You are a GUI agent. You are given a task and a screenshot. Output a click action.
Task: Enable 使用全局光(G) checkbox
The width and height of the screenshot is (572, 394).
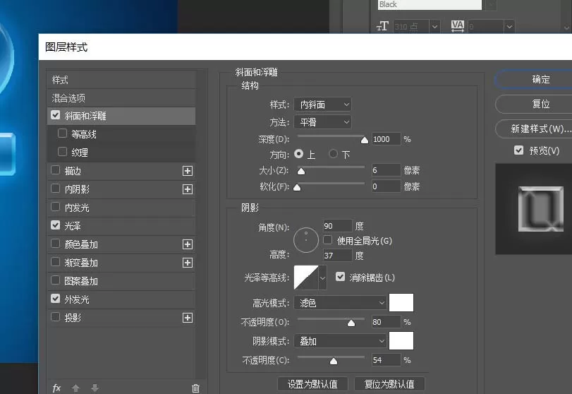pos(327,240)
